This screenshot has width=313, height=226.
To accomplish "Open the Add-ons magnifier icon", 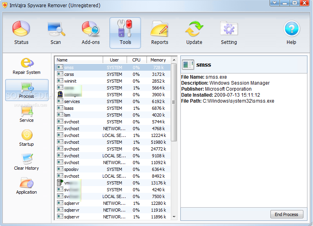I will (x=91, y=29).
